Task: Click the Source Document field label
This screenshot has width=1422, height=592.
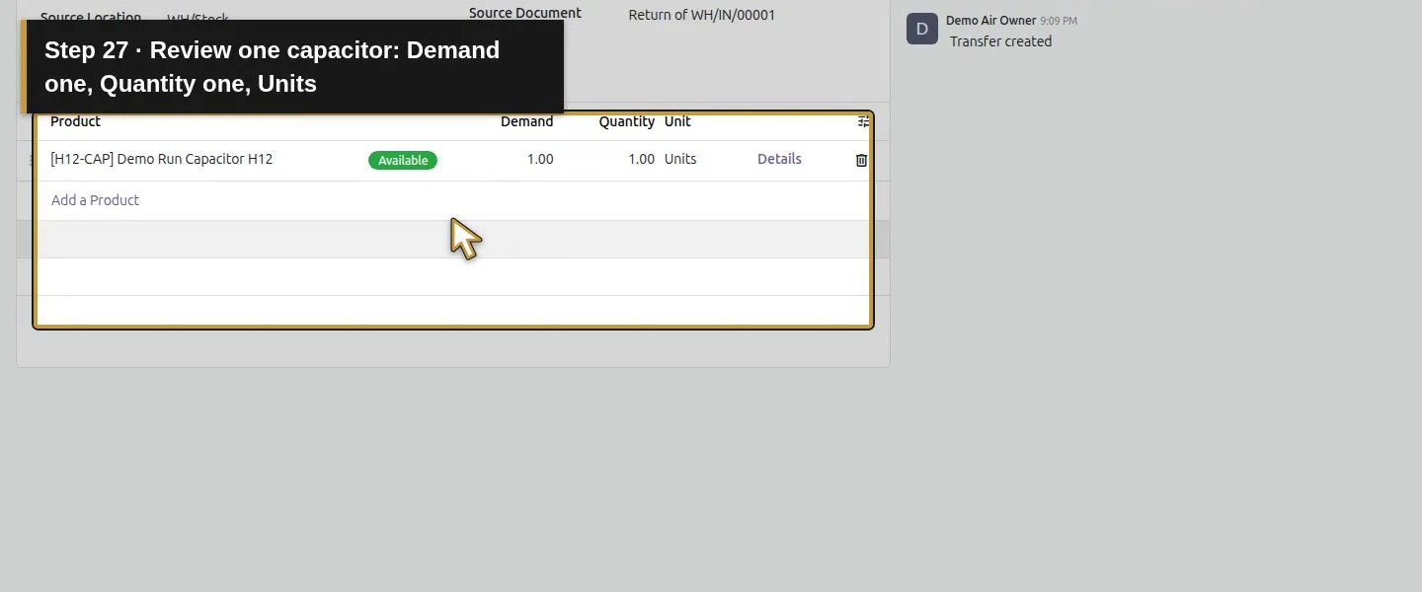Action: tap(525, 13)
